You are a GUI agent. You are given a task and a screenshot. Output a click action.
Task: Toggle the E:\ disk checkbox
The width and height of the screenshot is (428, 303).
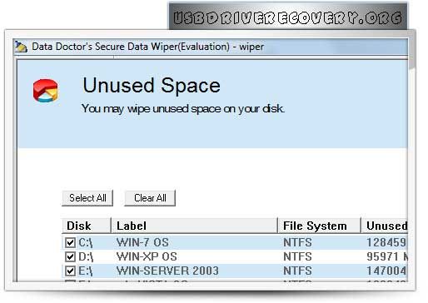70,271
